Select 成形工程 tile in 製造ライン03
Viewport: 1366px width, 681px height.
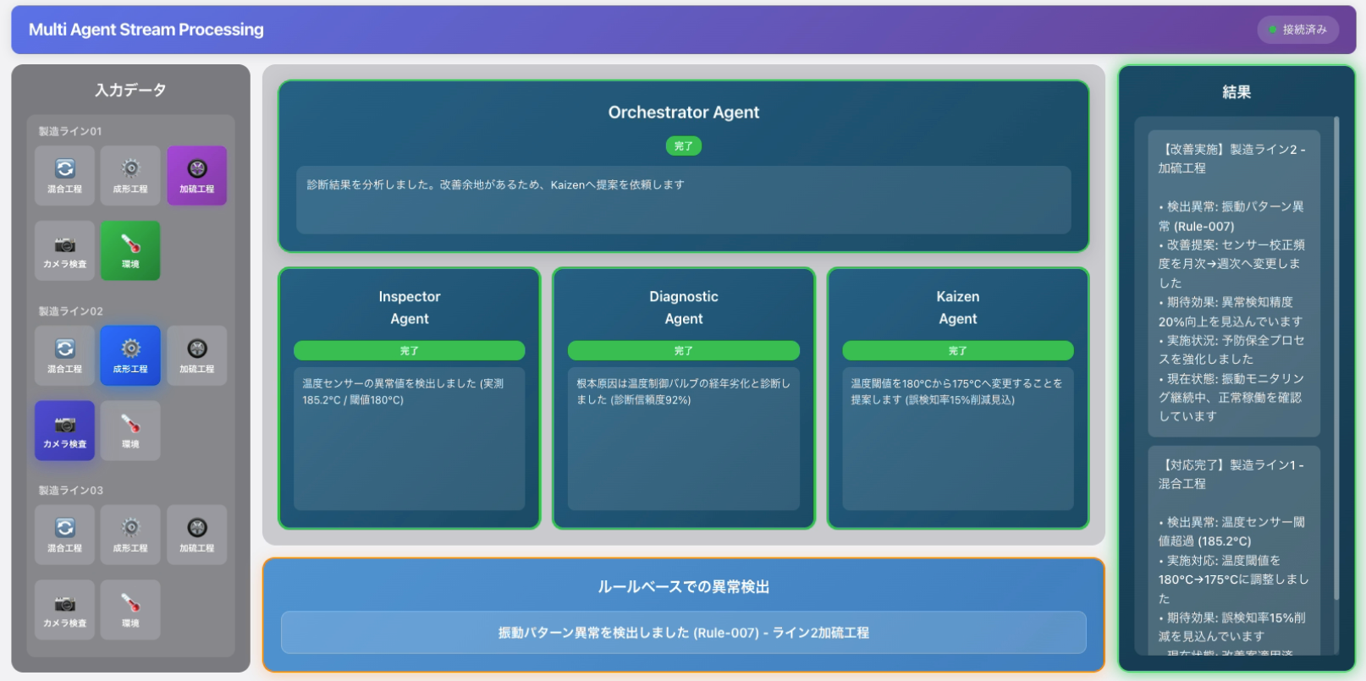click(130, 535)
